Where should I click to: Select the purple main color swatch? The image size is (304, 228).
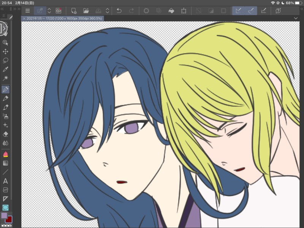(4, 215)
